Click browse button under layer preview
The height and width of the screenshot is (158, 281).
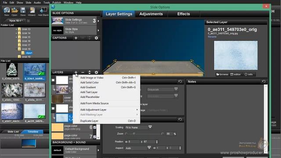click(x=222, y=74)
